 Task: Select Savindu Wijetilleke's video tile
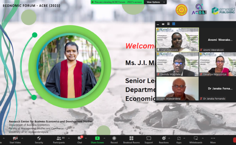177,64
